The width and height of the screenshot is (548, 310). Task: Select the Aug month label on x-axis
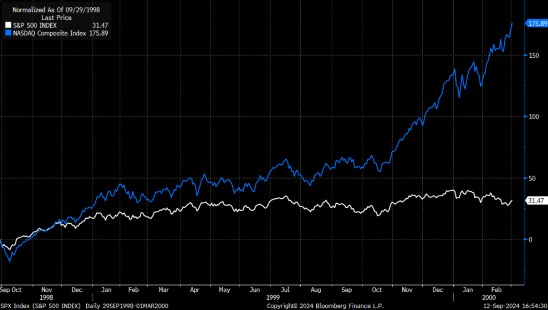point(316,289)
